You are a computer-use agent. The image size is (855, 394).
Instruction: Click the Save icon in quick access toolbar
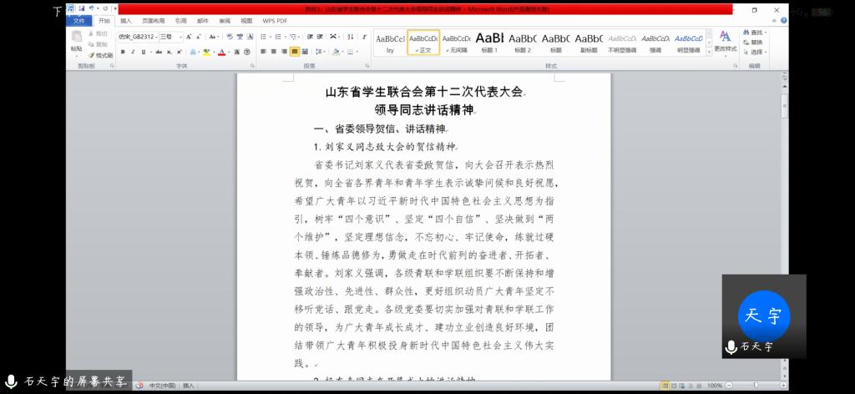[x=82, y=8]
